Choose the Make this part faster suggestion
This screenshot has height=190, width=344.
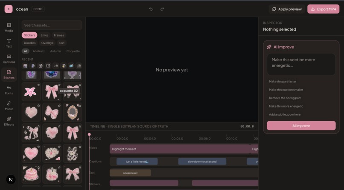coord(283,82)
